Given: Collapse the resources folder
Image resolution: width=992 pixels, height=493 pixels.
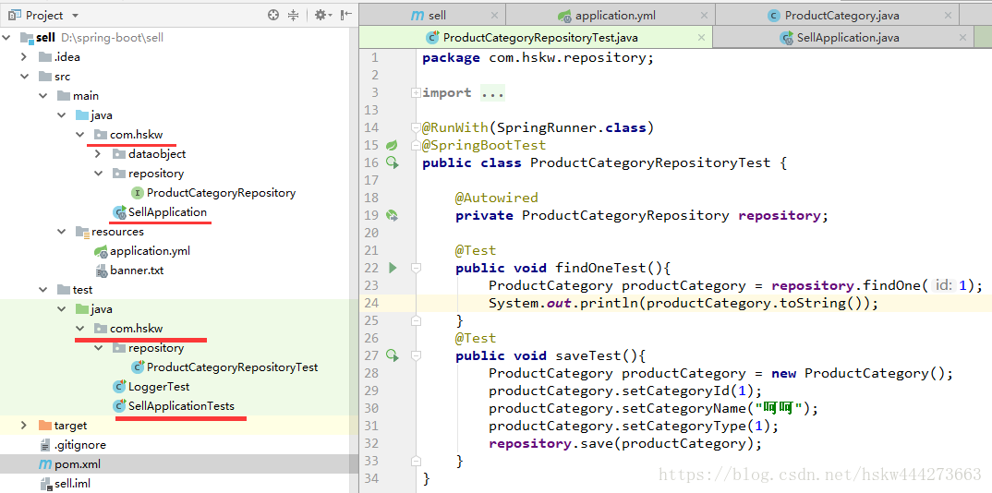Looking at the screenshot, I should pos(61,232).
